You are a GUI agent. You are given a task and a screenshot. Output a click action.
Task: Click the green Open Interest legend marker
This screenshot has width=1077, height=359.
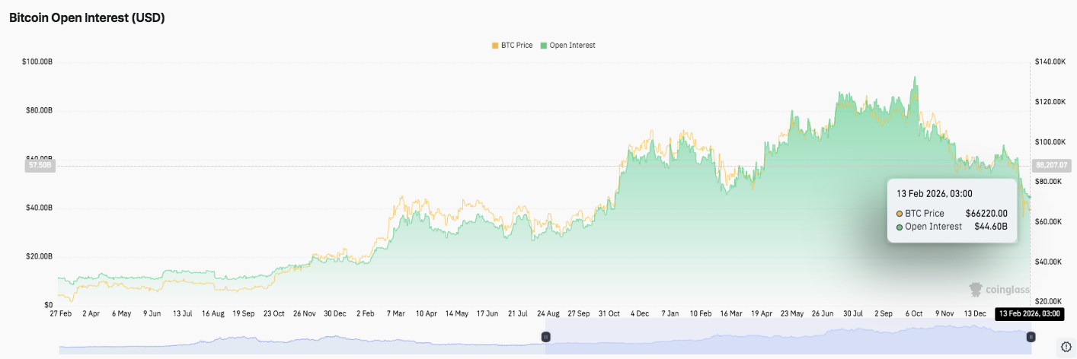coord(544,46)
